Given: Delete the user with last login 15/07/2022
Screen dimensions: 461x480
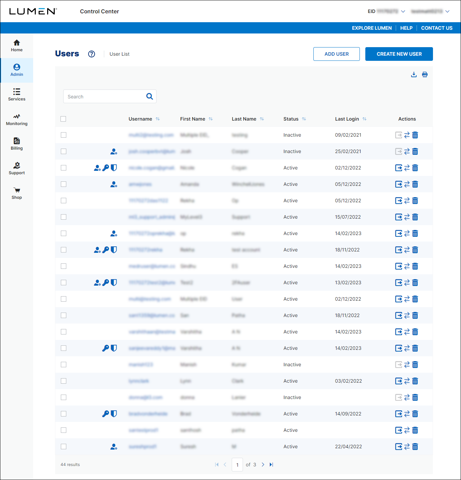Looking at the screenshot, I should (x=415, y=217).
